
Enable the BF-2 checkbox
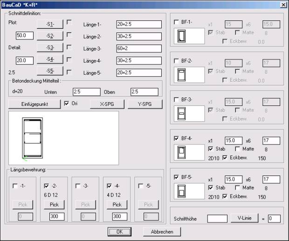coord(176,61)
